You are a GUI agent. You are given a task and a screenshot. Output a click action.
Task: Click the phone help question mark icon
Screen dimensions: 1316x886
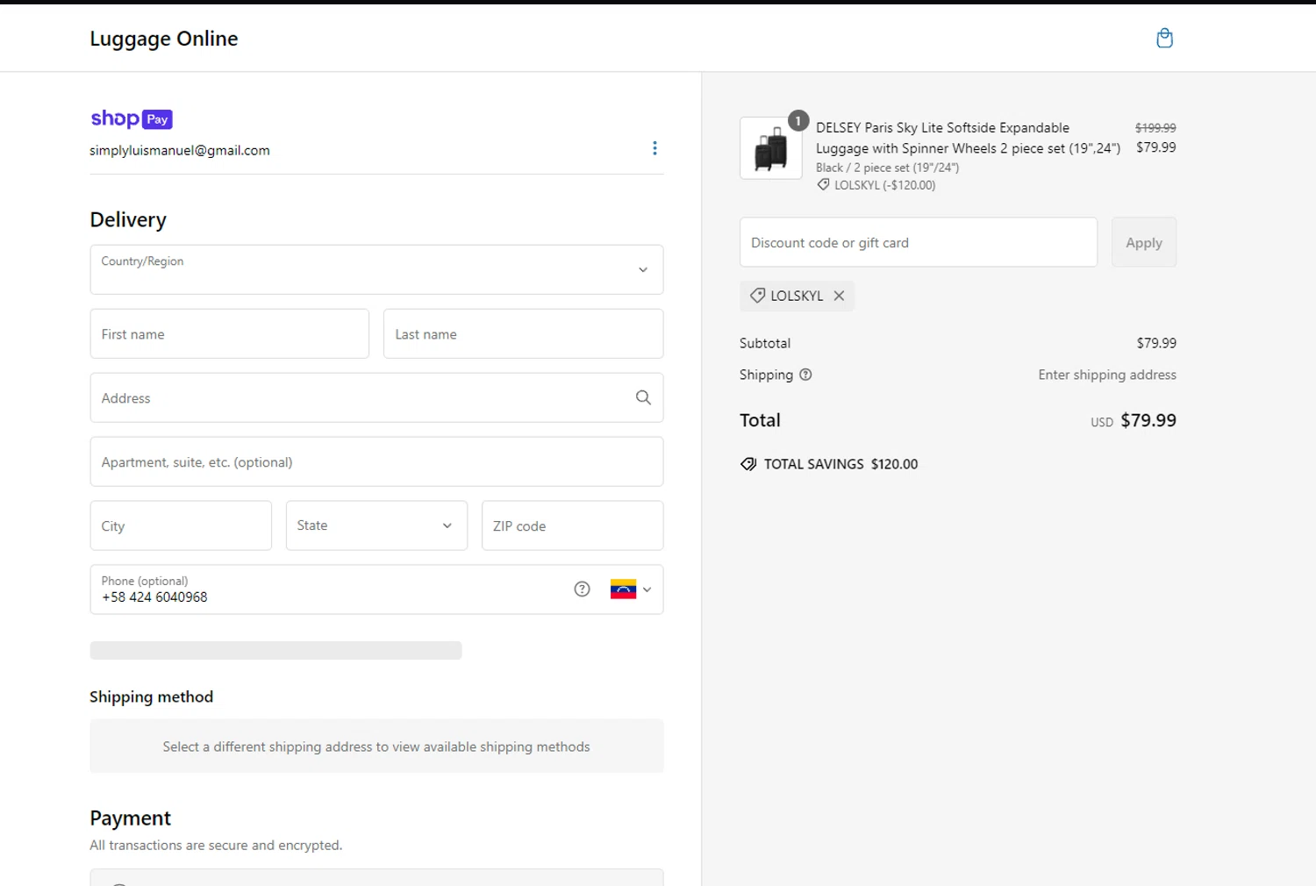(x=582, y=589)
